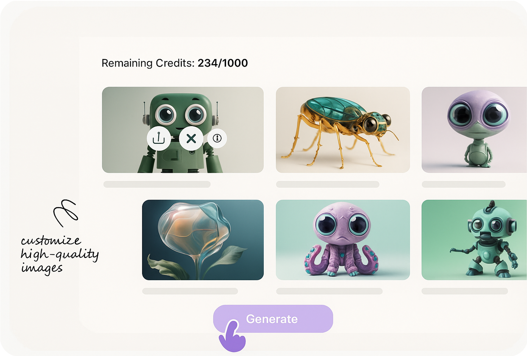Click the Generate button
Viewport: 527px width, 356px height.
(273, 319)
